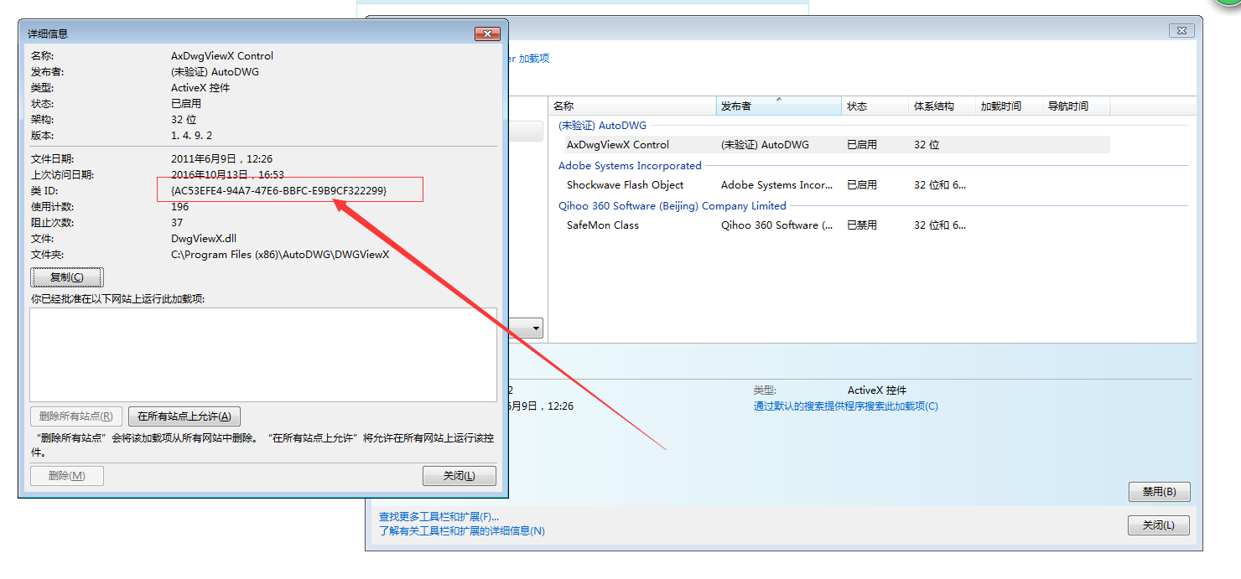1241x579 pixels.
Task: Click last access date 2016年10月13日，16:53
Action: pos(227,175)
